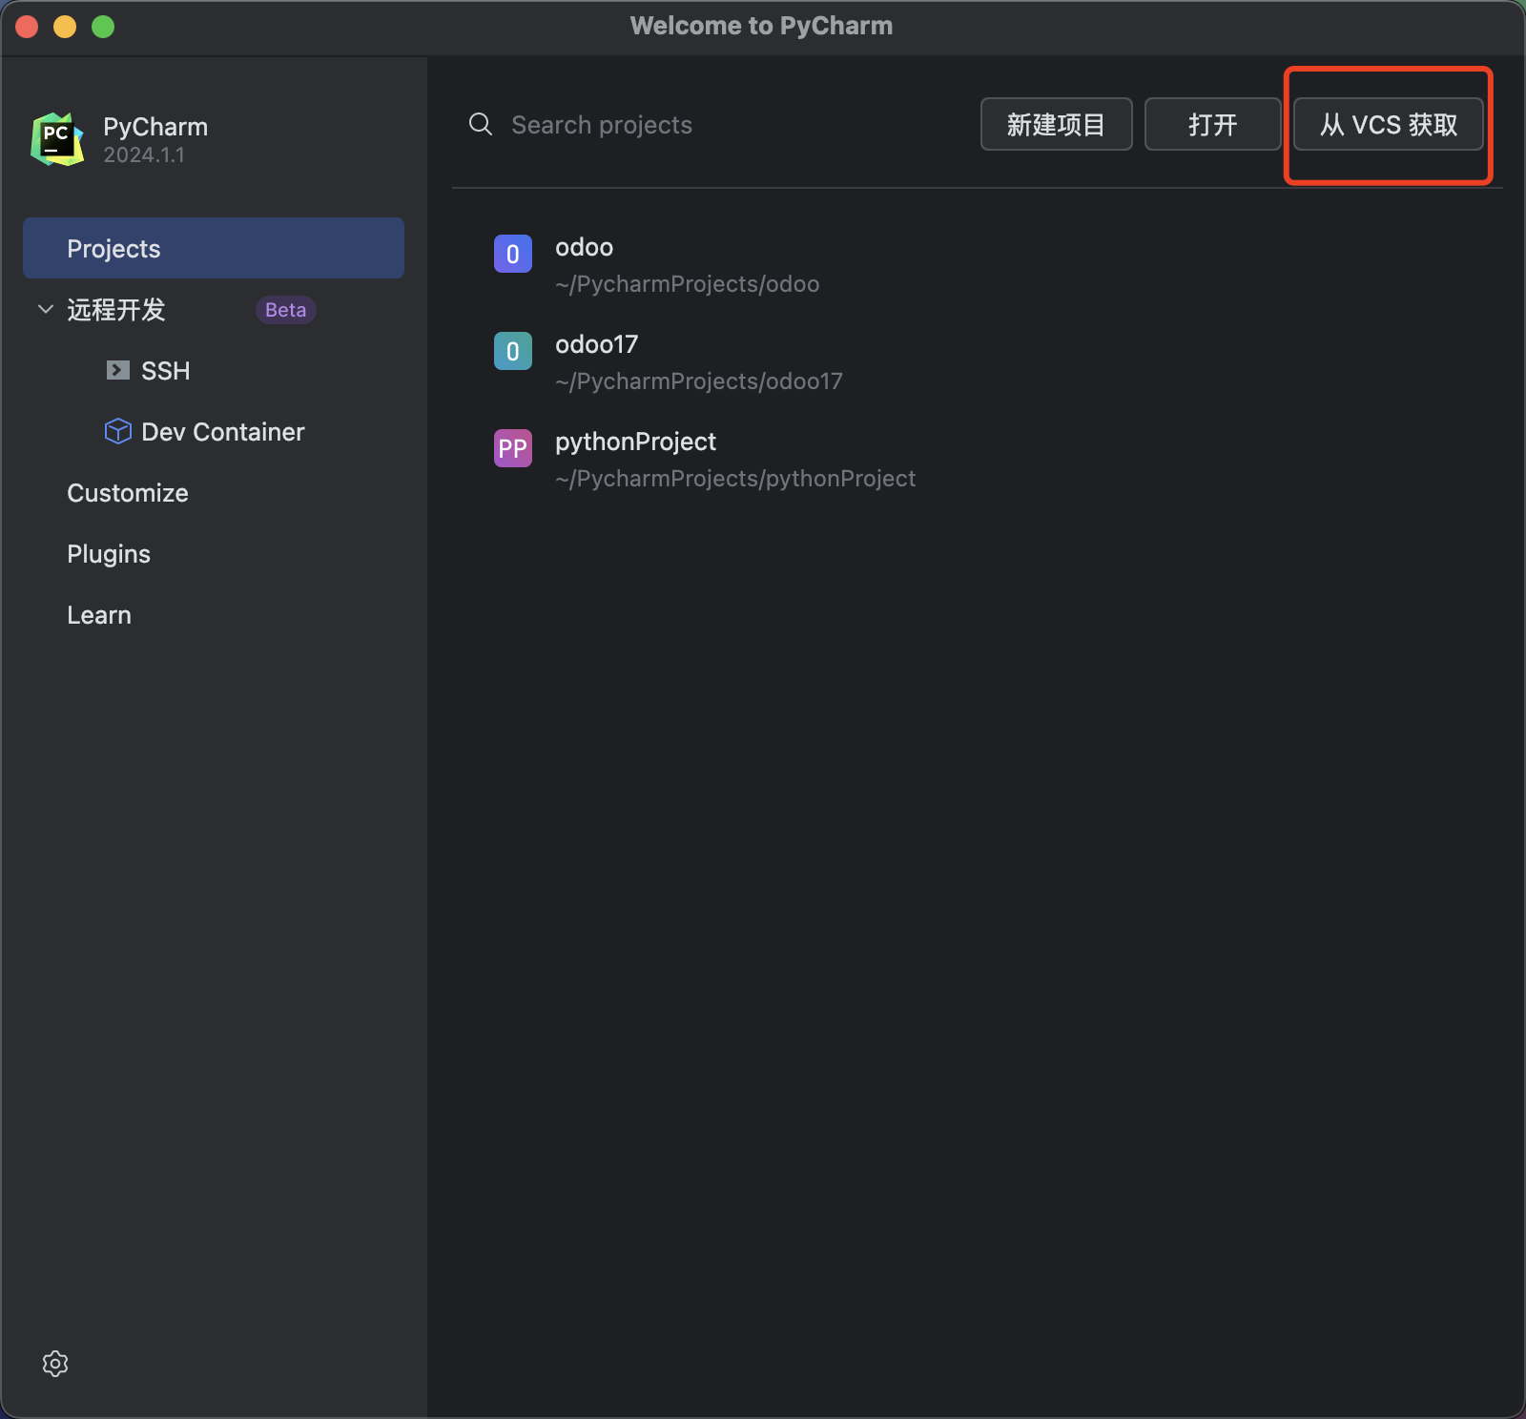Click the SSH terminal icon
Screen dimensions: 1526x1419
pos(118,370)
